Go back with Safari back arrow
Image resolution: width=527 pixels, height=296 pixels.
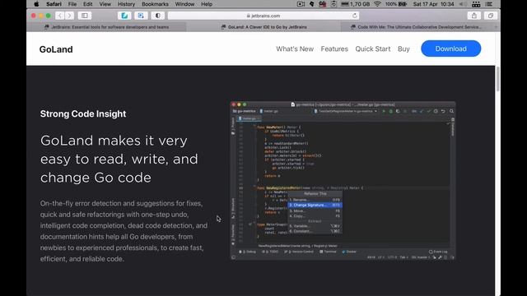pyautogui.click(x=60, y=16)
